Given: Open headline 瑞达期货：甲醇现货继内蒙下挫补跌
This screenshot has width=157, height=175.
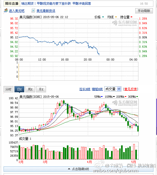Looking at the screenshot, I should pyautogui.click(x=46, y=4).
